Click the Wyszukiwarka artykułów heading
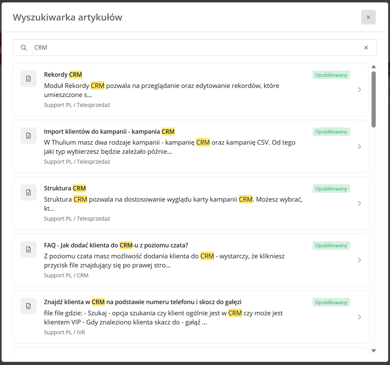390x365 pixels. point(67,17)
